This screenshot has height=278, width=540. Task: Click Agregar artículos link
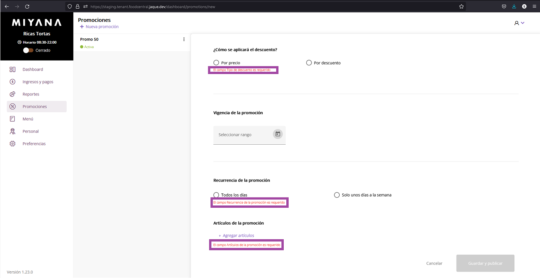click(x=236, y=236)
